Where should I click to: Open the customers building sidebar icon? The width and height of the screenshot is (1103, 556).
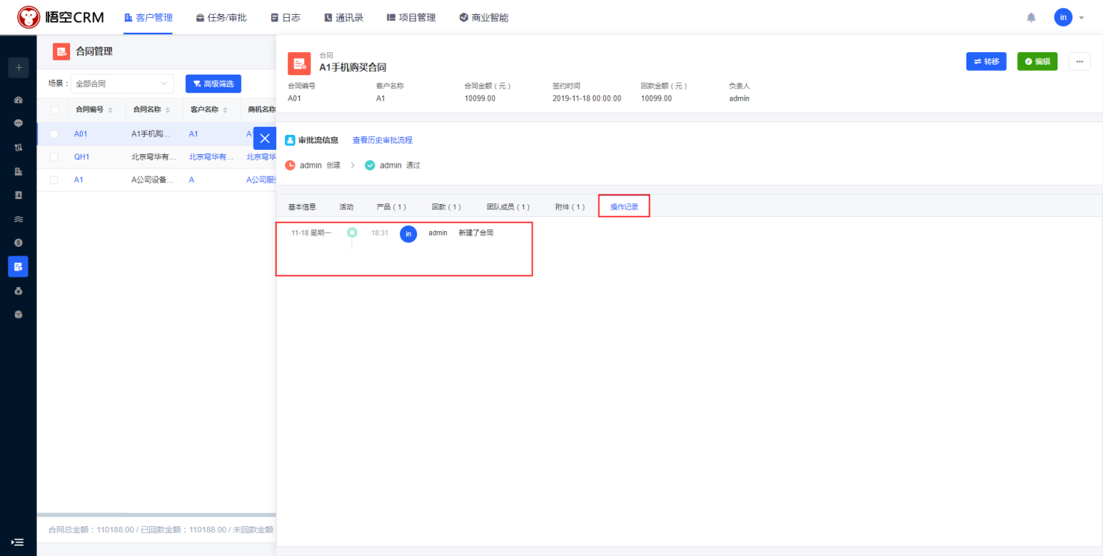(19, 171)
